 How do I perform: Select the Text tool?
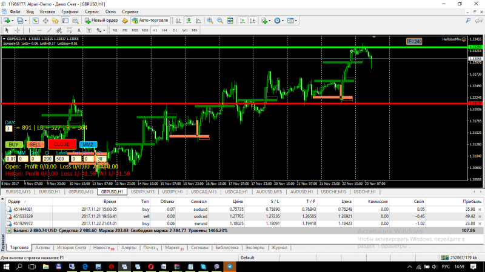(79, 30)
